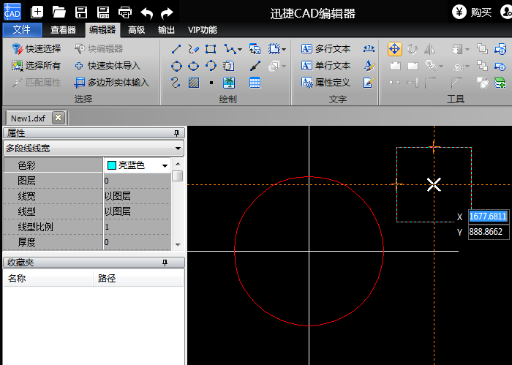Viewport: 512px width, 365px height.
Task: Click the undo arrow icon
Action: (146, 12)
